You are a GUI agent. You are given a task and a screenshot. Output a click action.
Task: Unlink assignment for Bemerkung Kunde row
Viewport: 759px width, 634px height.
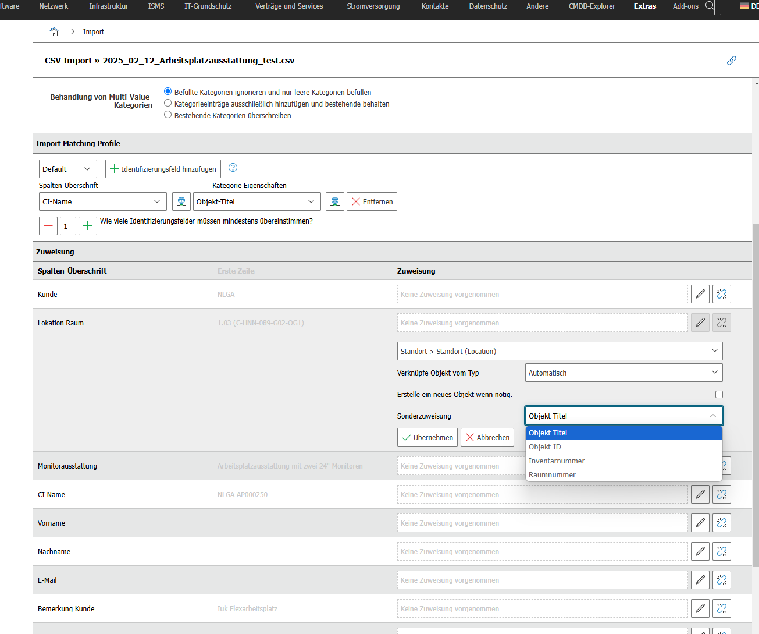click(x=722, y=608)
